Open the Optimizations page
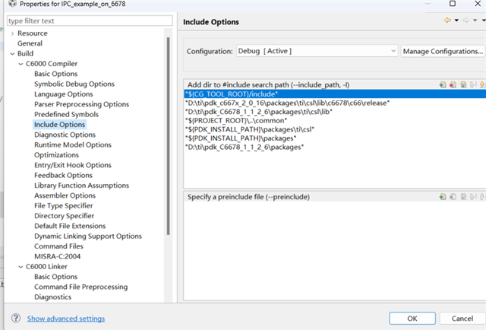The width and height of the screenshot is (486, 330). [x=56, y=154]
